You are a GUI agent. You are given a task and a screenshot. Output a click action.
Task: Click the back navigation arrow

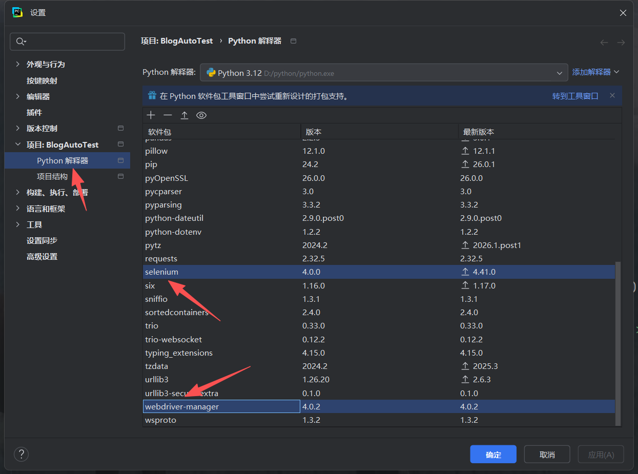pos(604,43)
